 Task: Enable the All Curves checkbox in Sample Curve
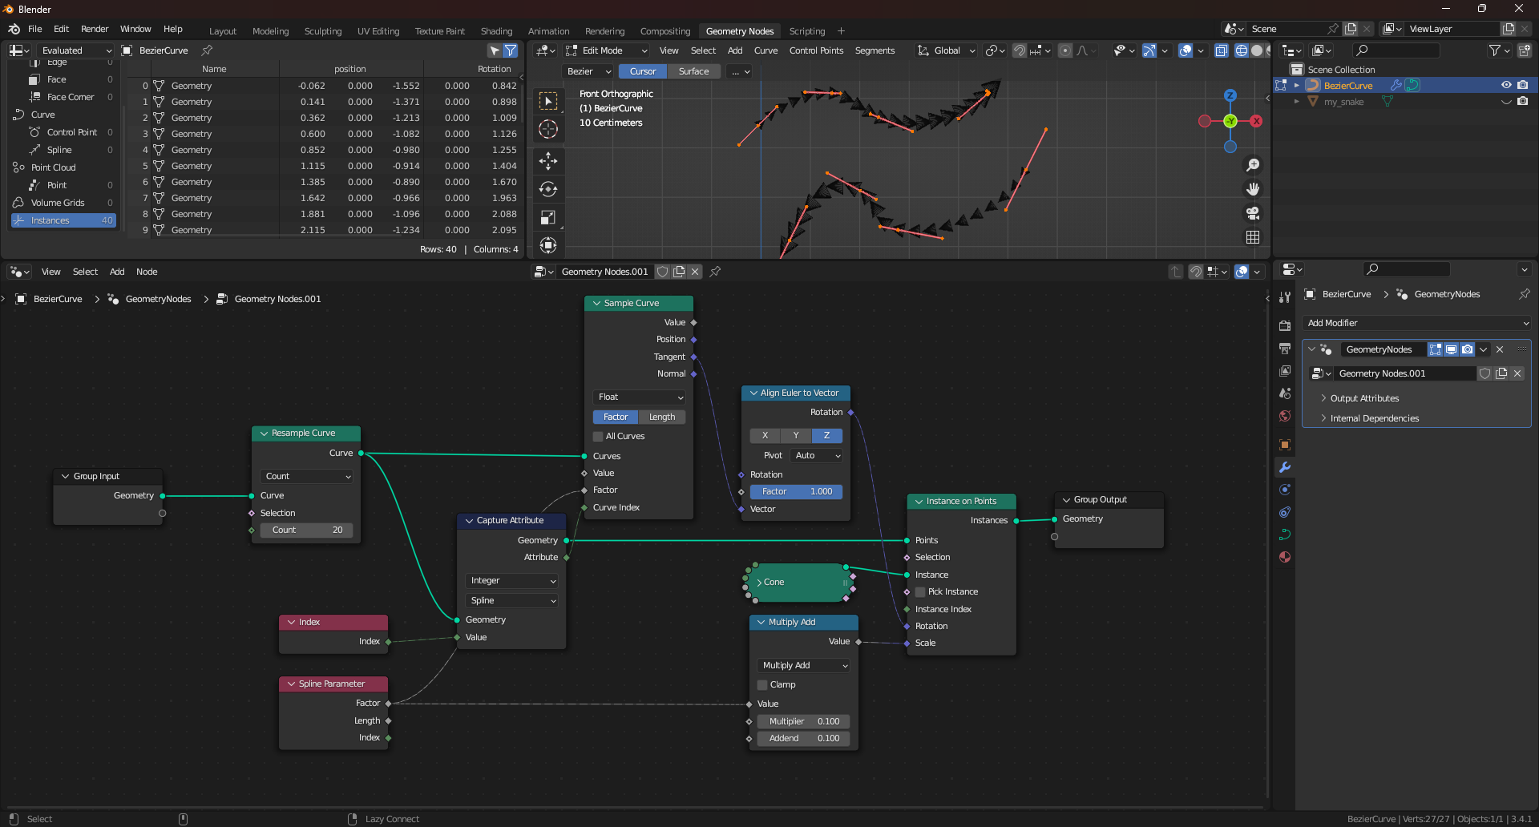598,436
